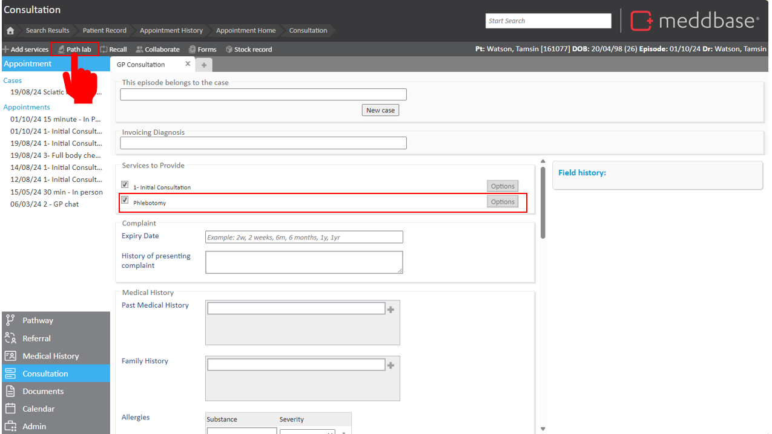The width and height of the screenshot is (772, 434).
Task: Click the Home icon in breadcrumb
Action: (x=10, y=31)
